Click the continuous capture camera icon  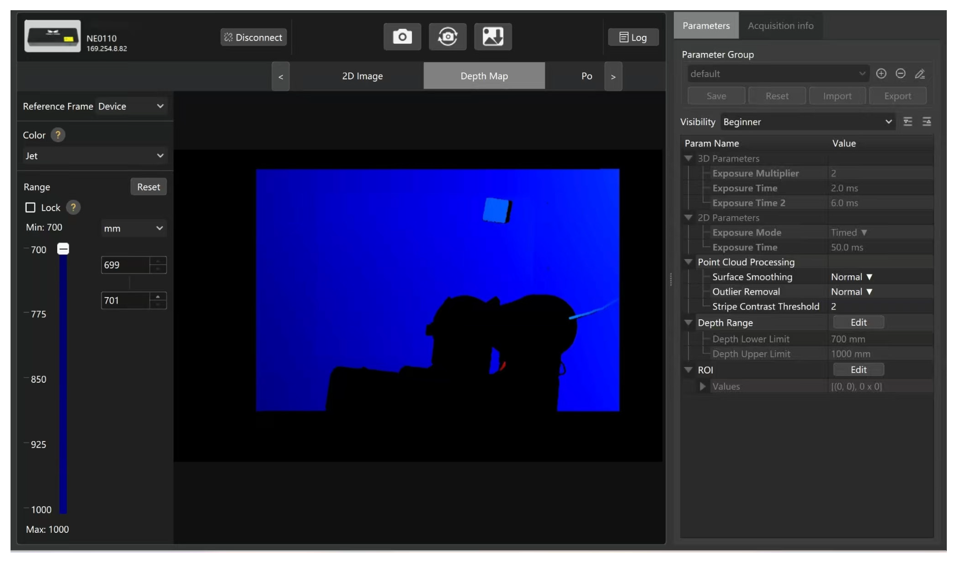(x=447, y=37)
